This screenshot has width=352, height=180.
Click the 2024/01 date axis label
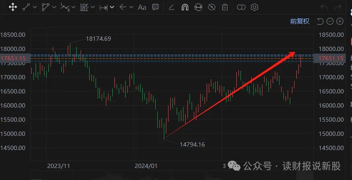[146, 166]
